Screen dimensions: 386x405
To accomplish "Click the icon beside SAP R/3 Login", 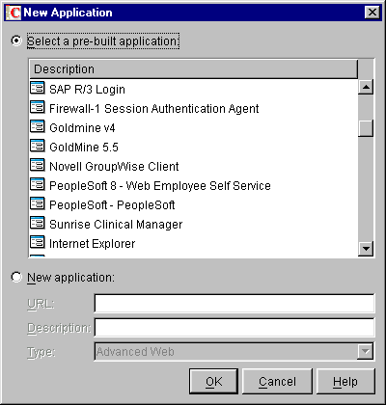I will coord(38,88).
